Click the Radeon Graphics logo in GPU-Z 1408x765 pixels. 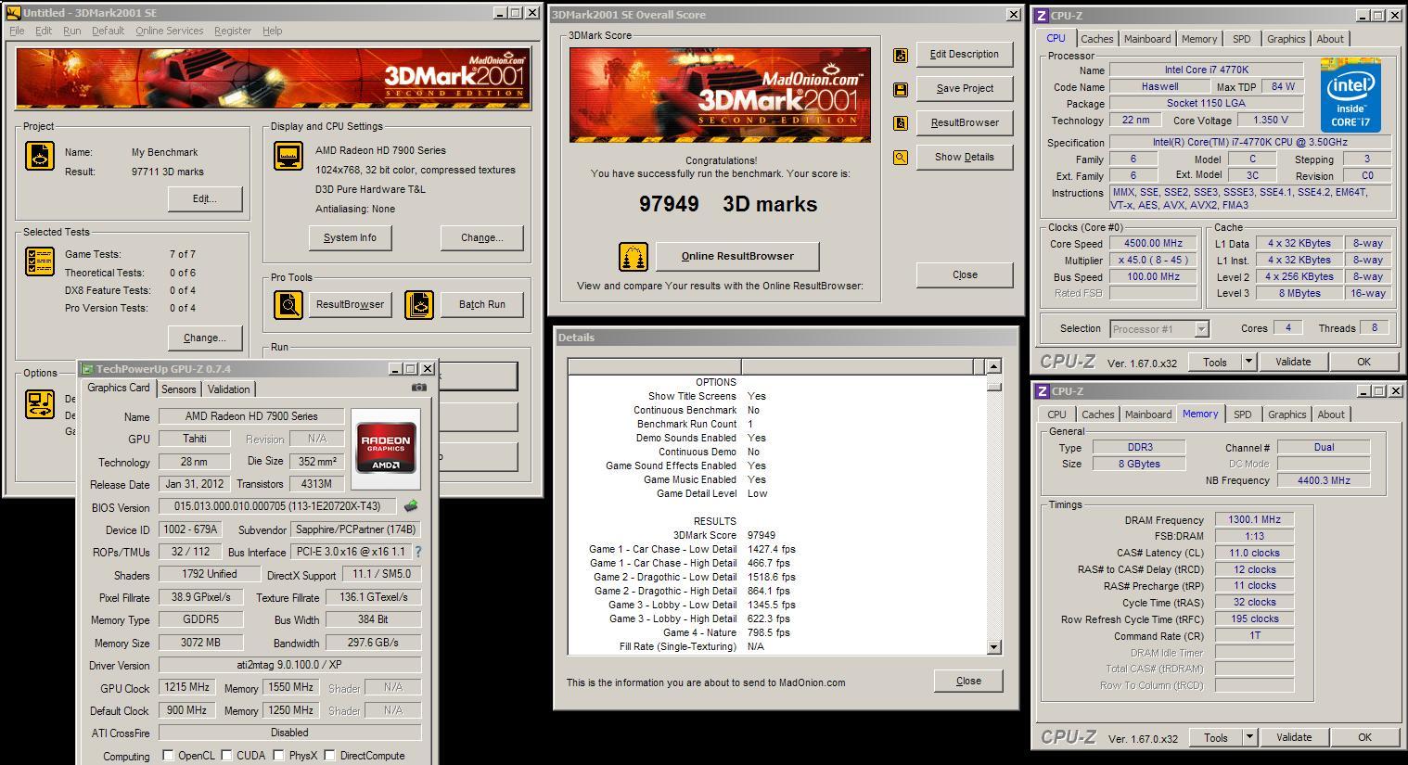[386, 448]
